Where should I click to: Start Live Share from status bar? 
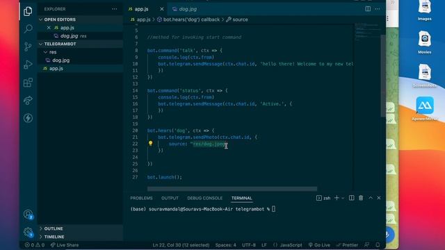(65, 245)
